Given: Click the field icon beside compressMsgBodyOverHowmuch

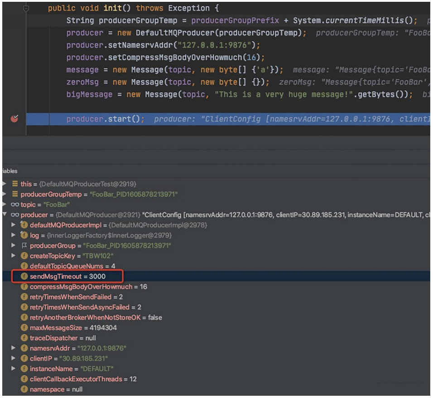Looking at the screenshot, I should 24,287.
